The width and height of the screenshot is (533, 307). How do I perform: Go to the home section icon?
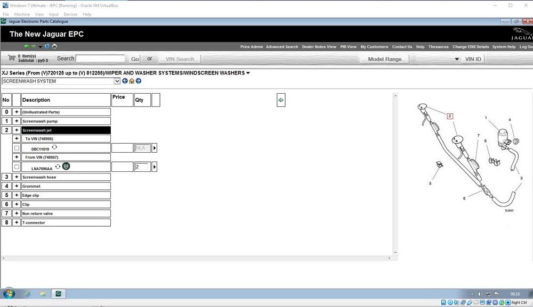[x=132, y=81]
